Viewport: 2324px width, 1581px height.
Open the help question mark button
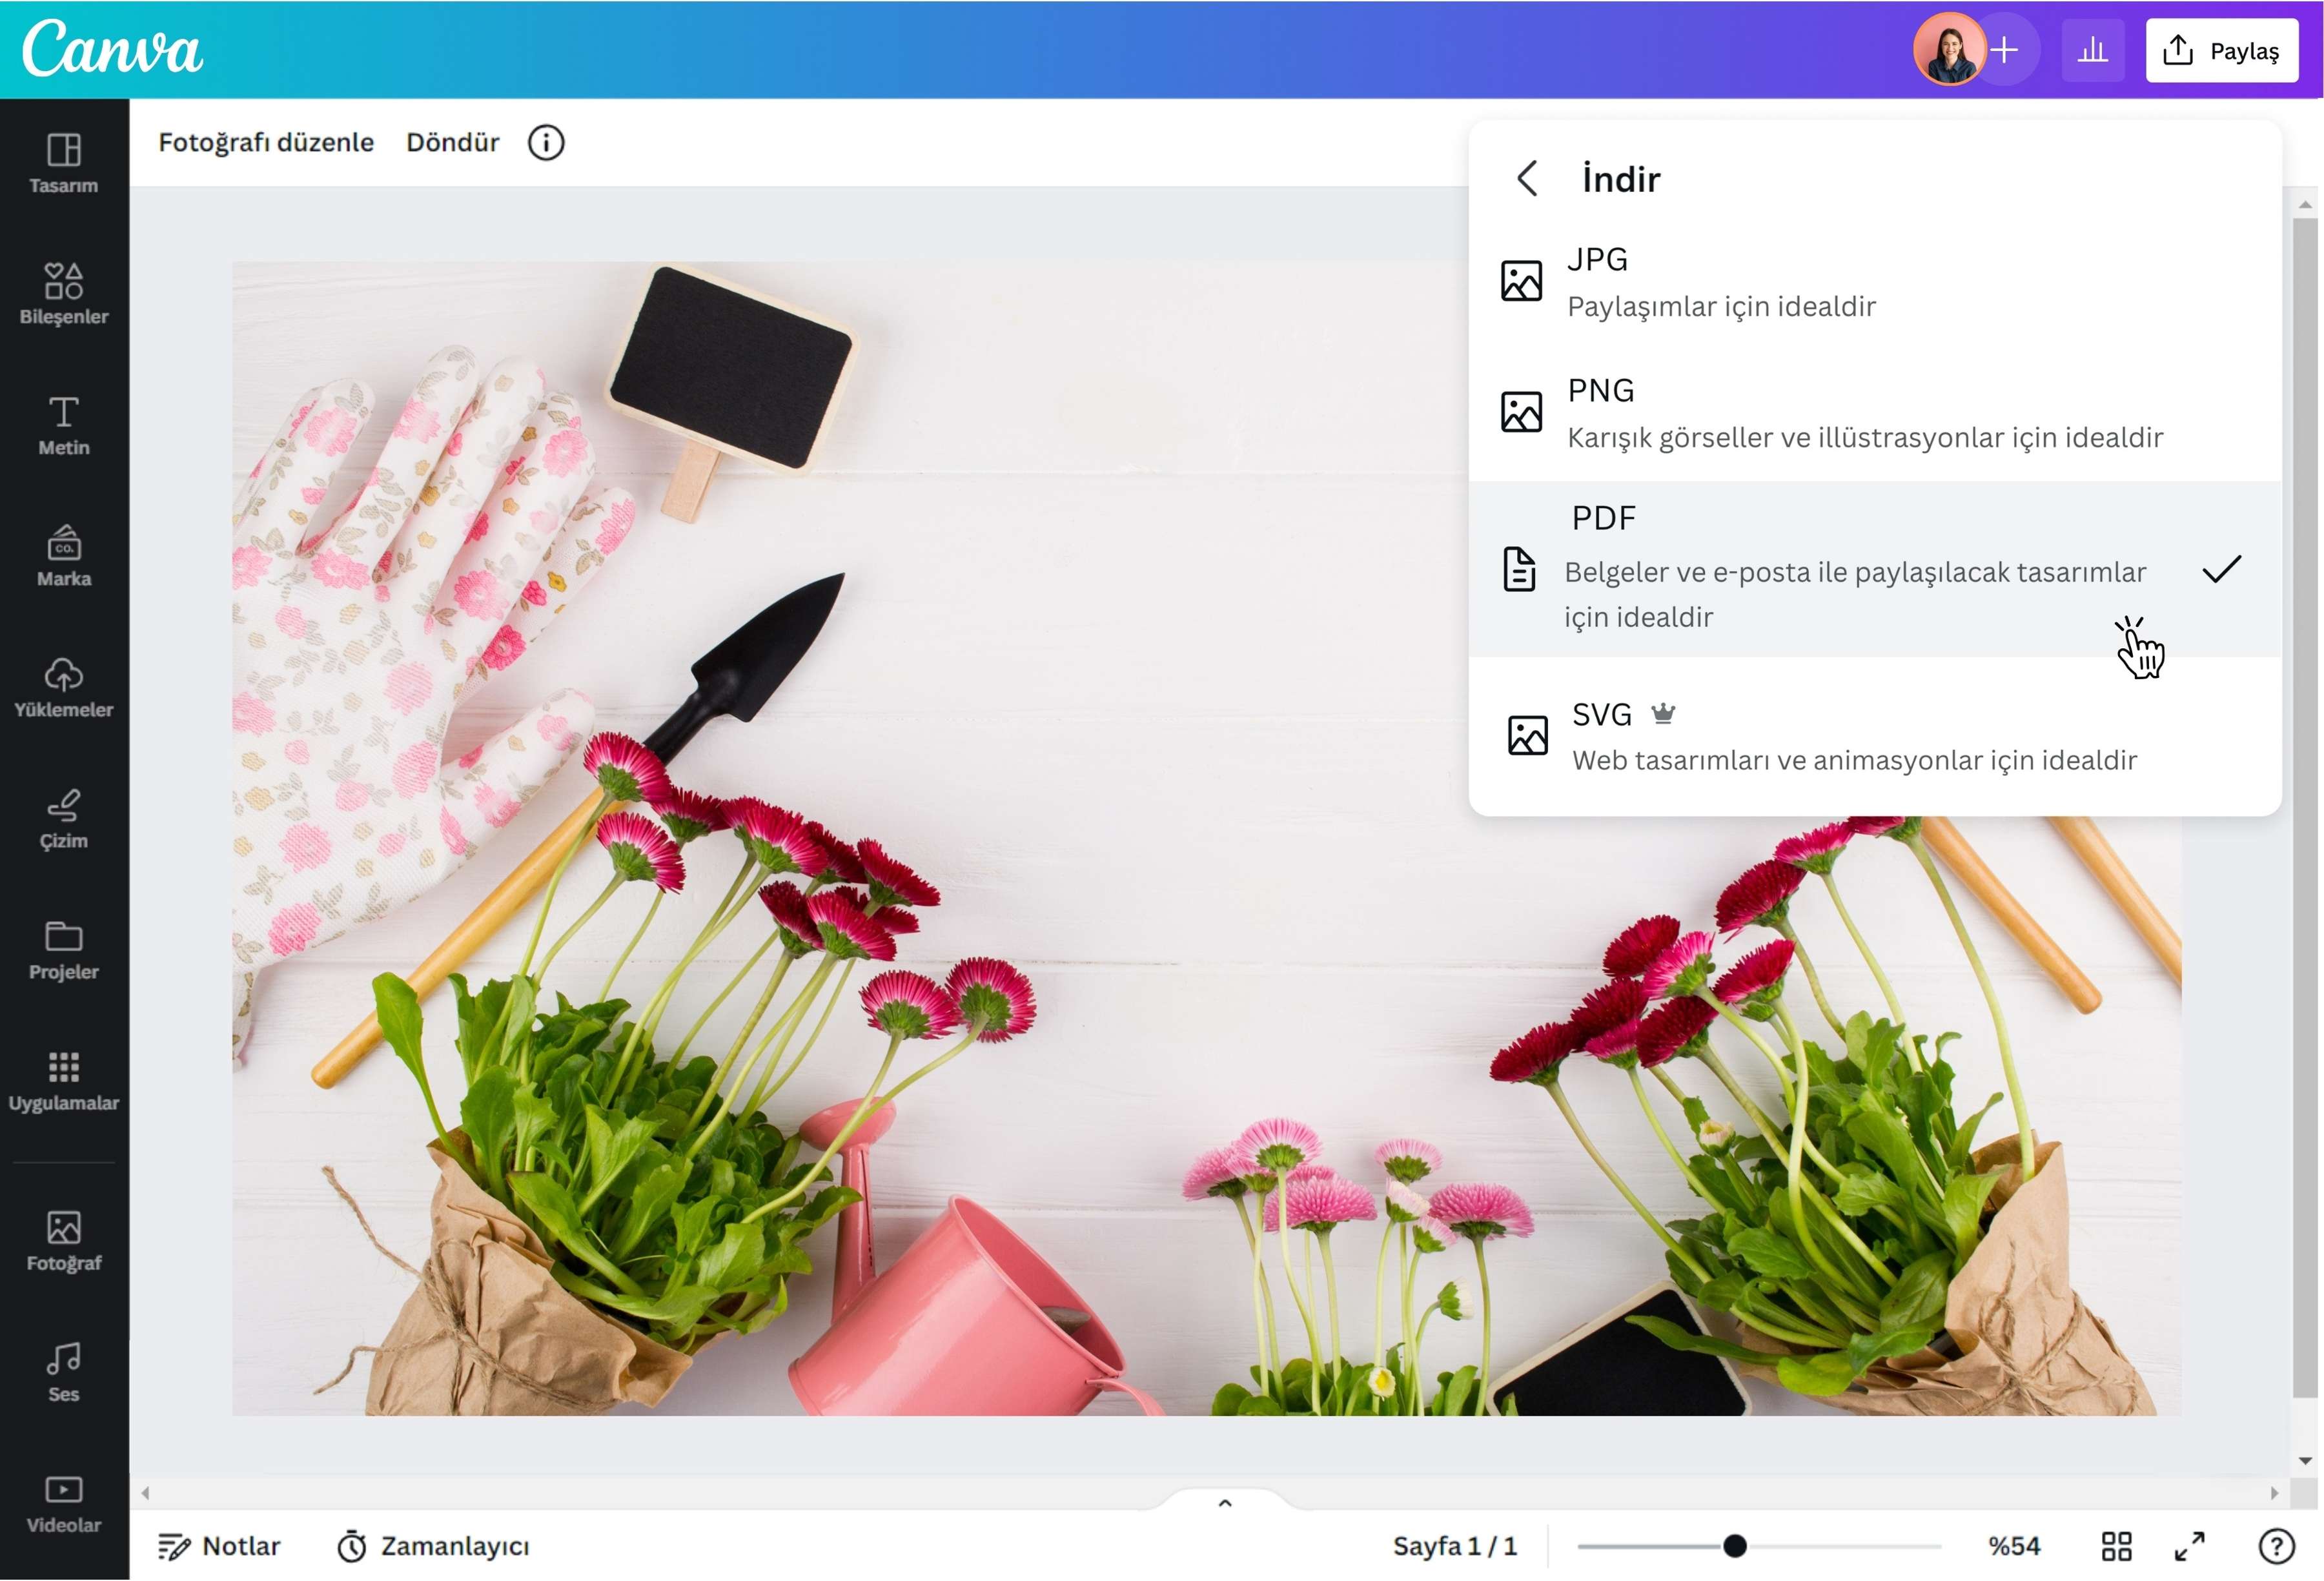(2276, 1546)
